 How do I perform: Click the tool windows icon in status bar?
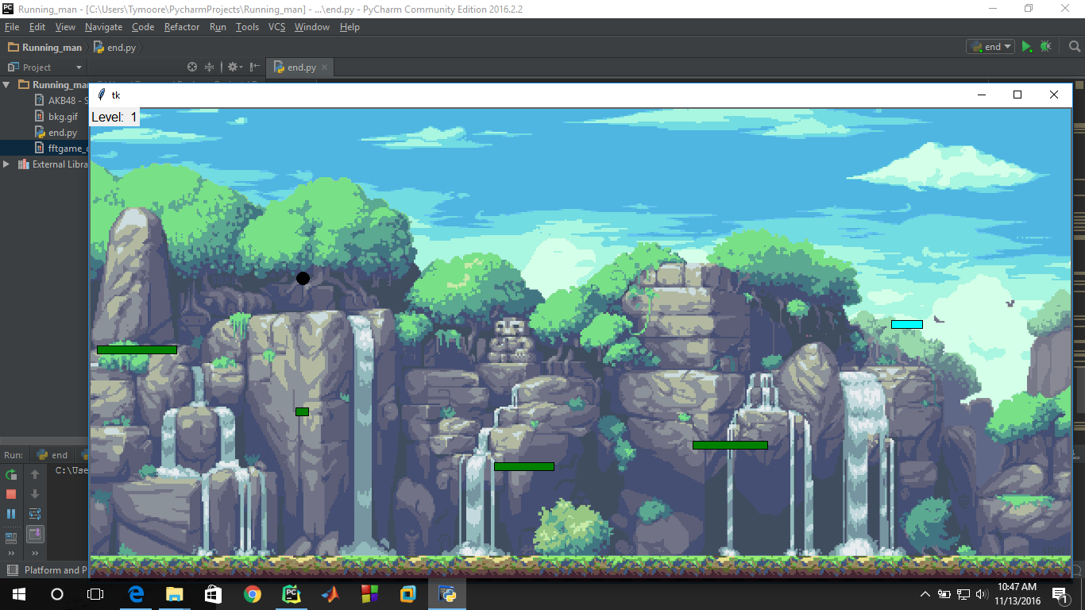(x=11, y=570)
